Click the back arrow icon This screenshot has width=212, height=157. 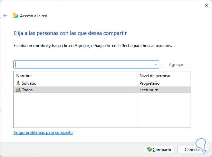[5, 16]
